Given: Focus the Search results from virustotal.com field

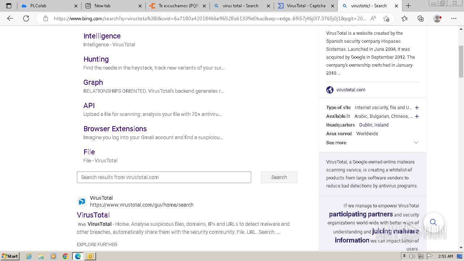Looking at the screenshot, I should (x=164, y=177).
